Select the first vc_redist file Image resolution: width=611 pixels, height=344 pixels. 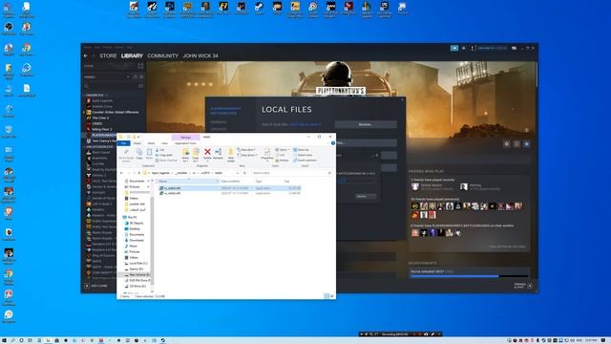point(229,188)
